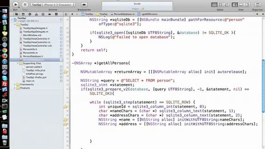Show the Log navigator

(56, 14)
